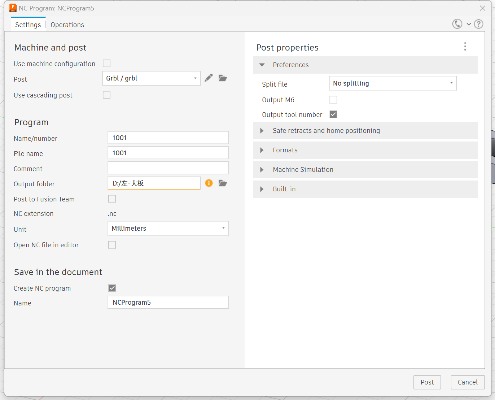Click the Save in the document heading

tap(58, 272)
